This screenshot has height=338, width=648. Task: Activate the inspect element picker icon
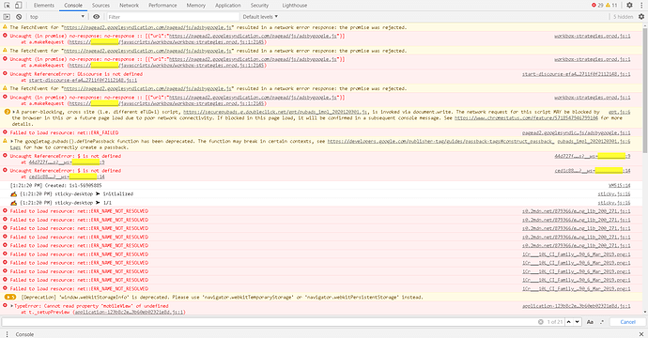pyautogui.click(x=7, y=6)
